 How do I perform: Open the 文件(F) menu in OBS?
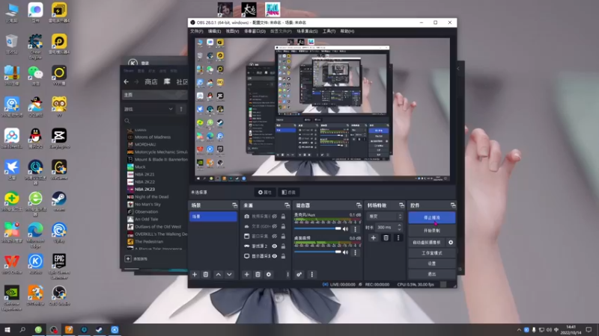[x=197, y=31]
